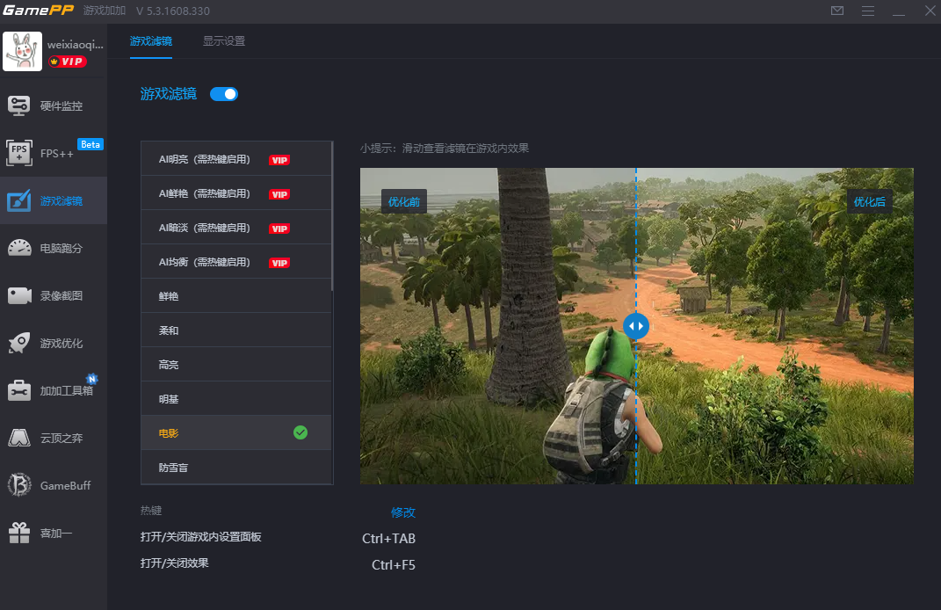This screenshot has height=610, width=941.
Task: Open the Teamfight Tactics icon (云顶之弈)
Action: (x=19, y=438)
